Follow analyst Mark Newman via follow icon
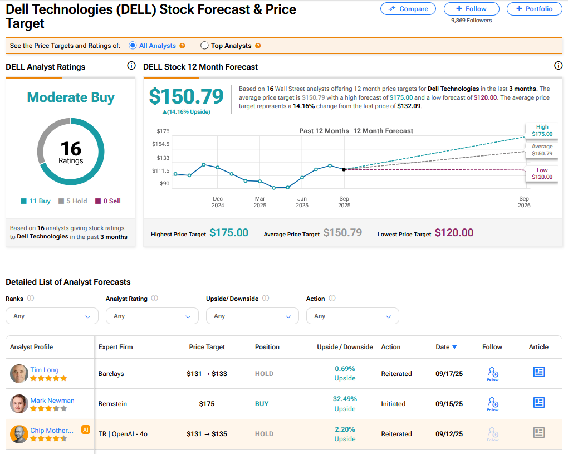This screenshot has width=568, height=454. pos(493,404)
